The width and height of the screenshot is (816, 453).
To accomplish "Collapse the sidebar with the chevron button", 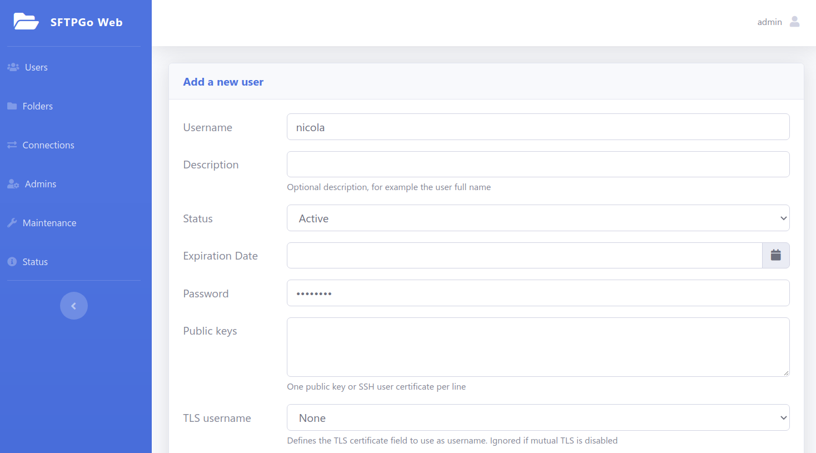I will [x=74, y=306].
